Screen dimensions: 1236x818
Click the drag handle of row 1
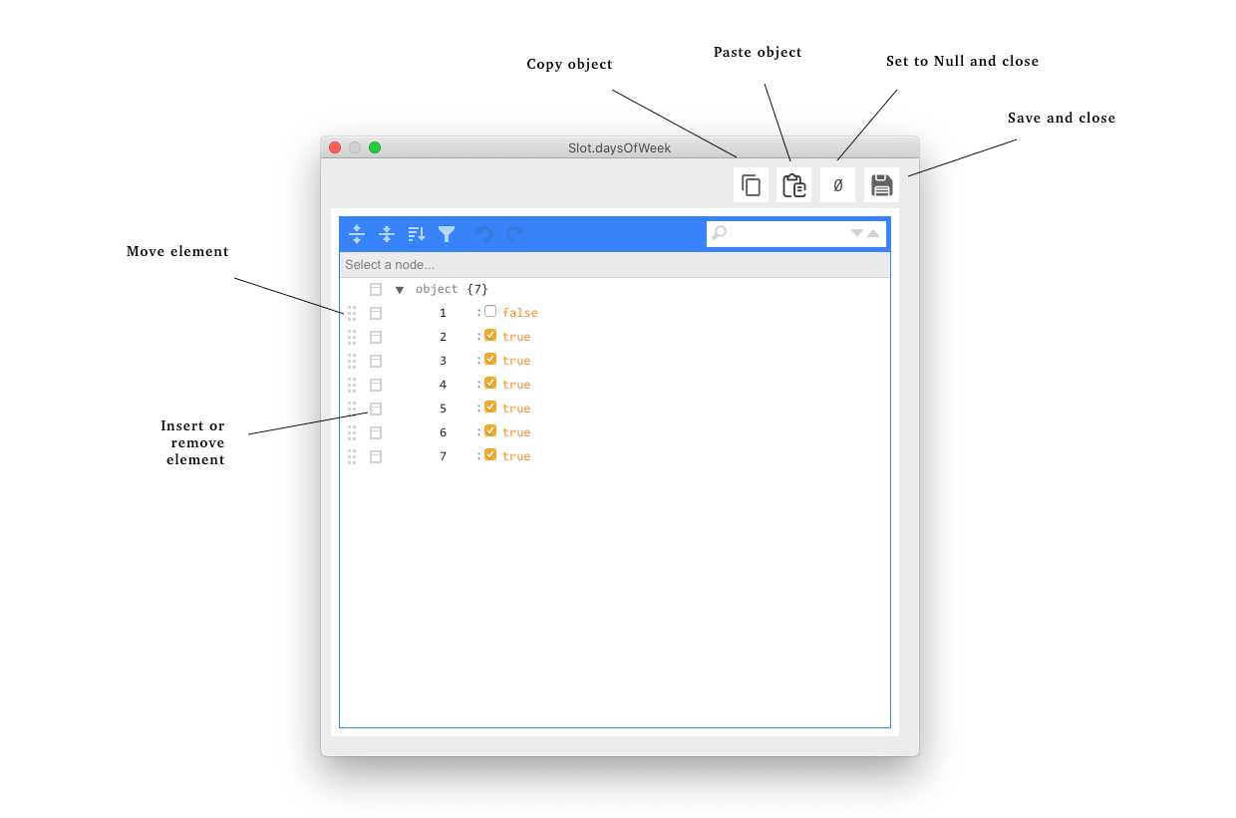click(x=352, y=313)
